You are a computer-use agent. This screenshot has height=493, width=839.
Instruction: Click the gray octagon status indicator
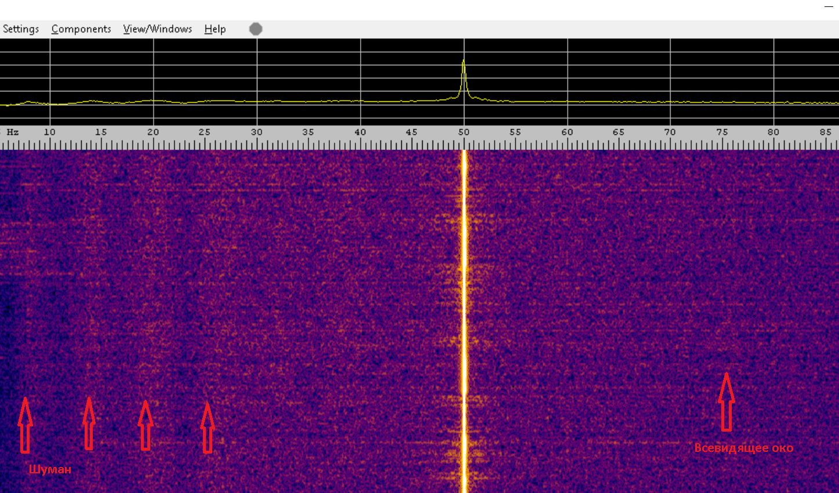(256, 29)
